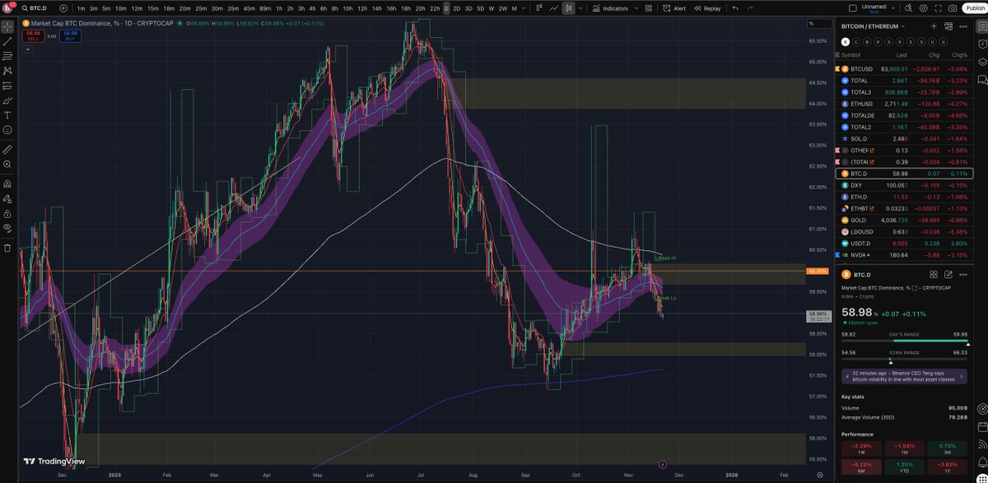Undo the last chart action
988x483 pixels.
pos(734,8)
